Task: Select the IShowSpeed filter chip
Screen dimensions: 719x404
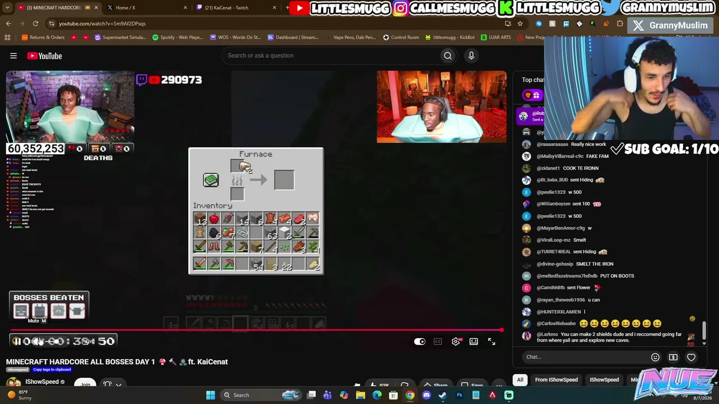Action: pos(604,380)
